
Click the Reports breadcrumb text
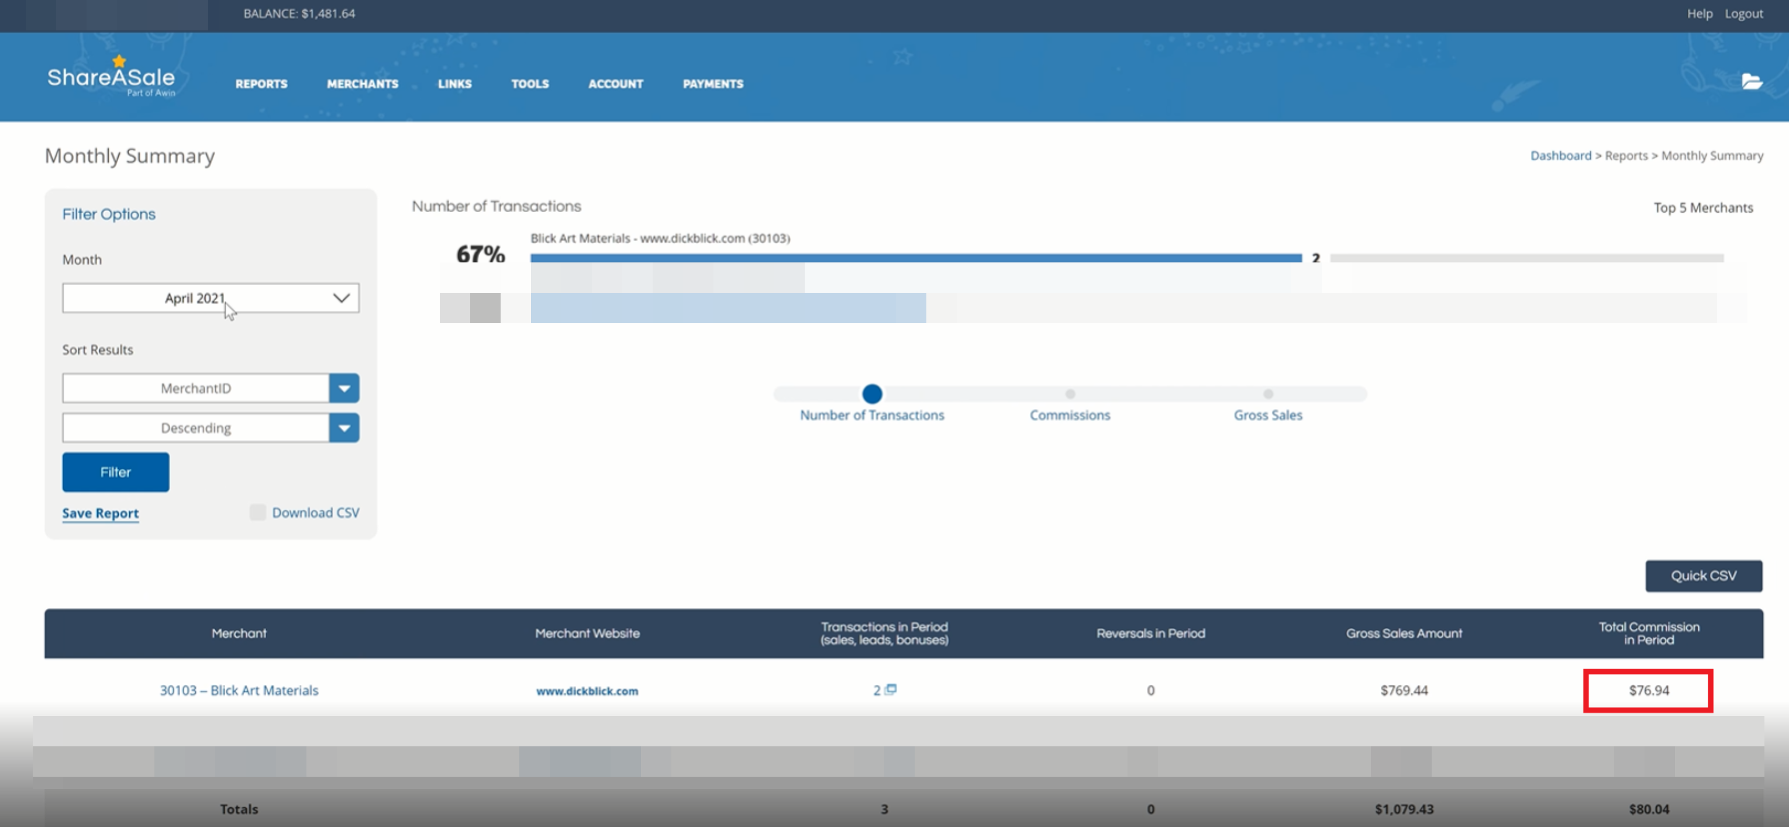[1626, 155]
